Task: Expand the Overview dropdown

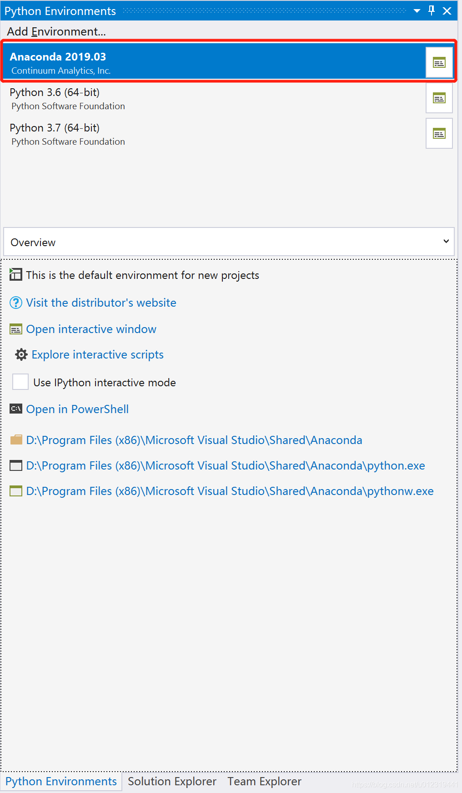Action: point(229,242)
